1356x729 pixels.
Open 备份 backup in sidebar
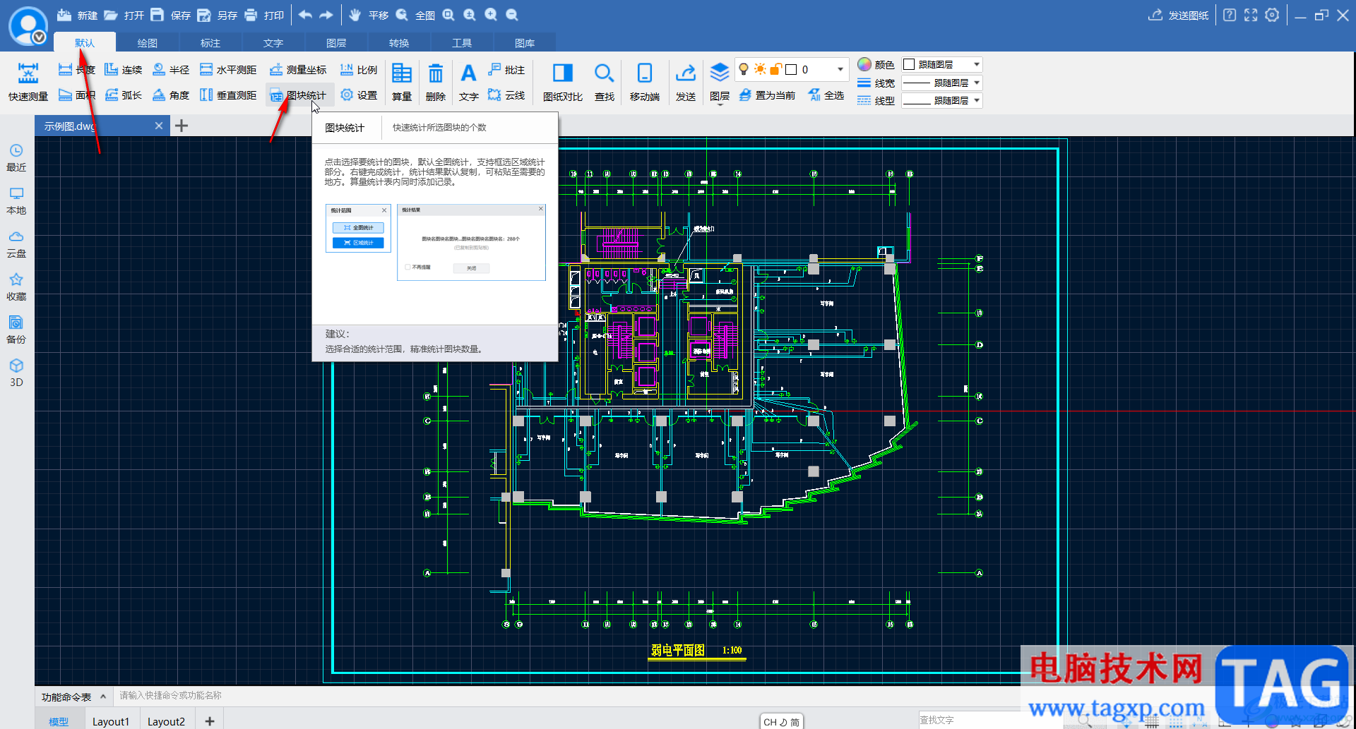coord(16,330)
